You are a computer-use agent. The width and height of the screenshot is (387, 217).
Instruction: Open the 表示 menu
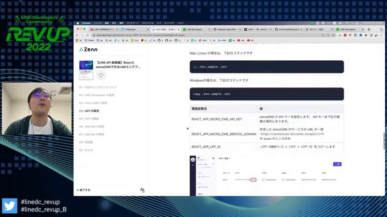[114, 23]
